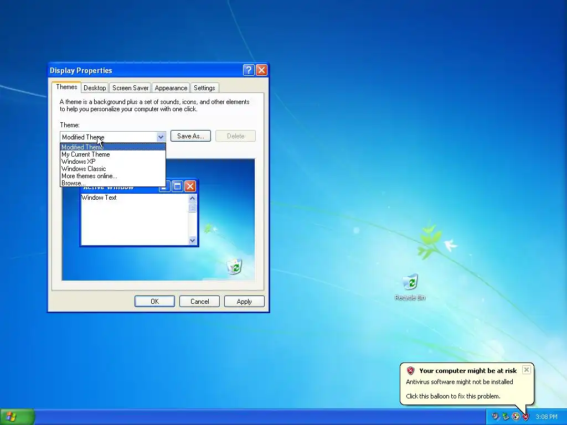Choose Windows XP theme
The width and height of the screenshot is (567, 425).
click(113, 162)
